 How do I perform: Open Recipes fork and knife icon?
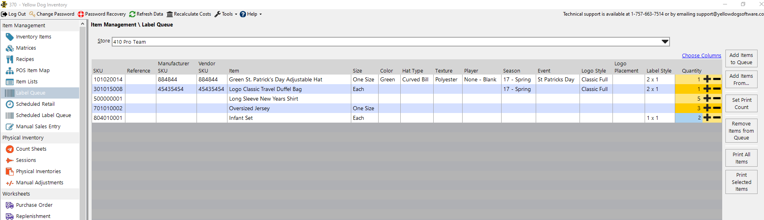10,59
